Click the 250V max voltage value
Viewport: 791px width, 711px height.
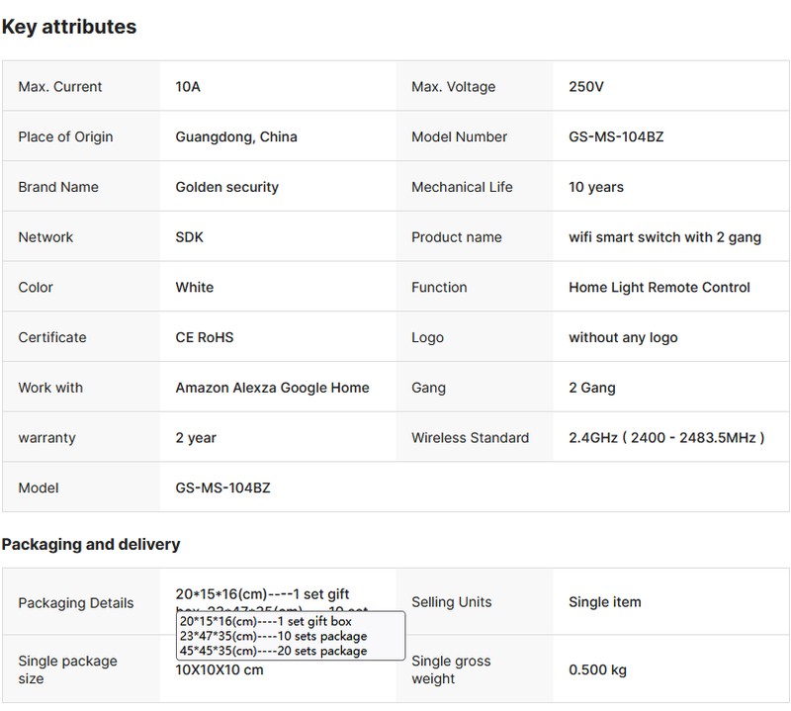(585, 87)
